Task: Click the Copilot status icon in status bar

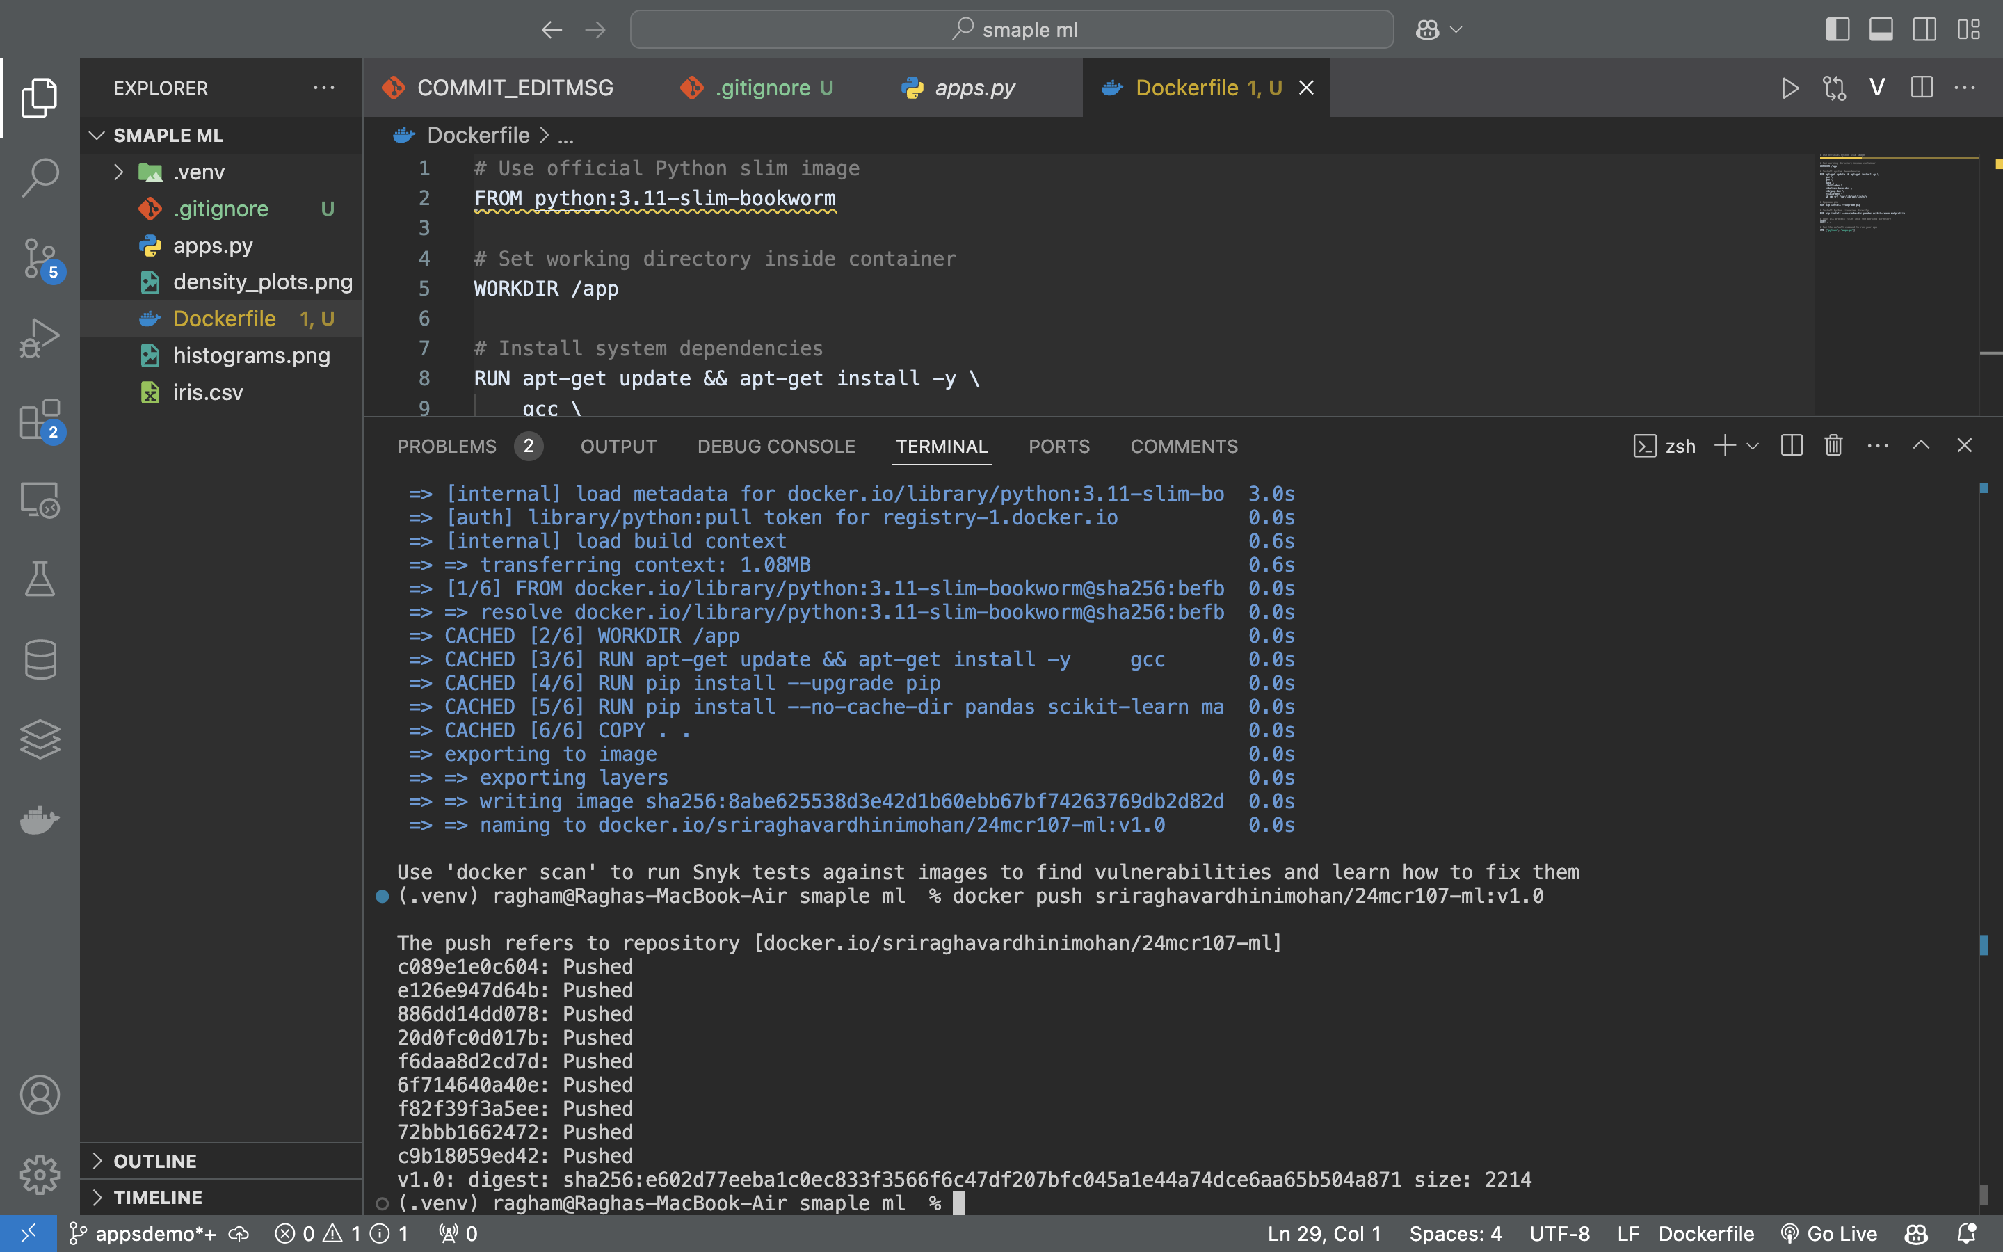Action: 1915,1234
